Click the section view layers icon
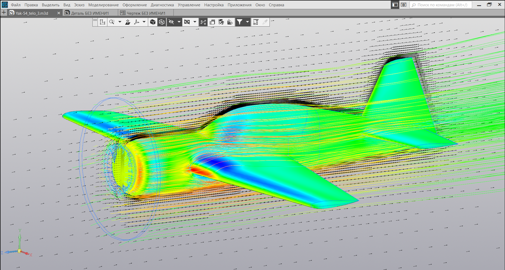This screenshot has height=270, width=505. [x=212, y=22]
